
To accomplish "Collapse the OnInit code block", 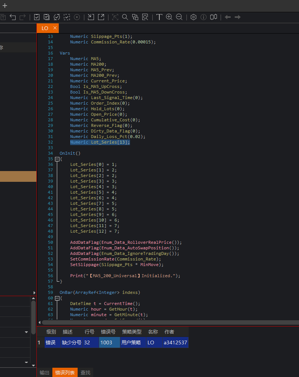I will click(x=57, y=159).
